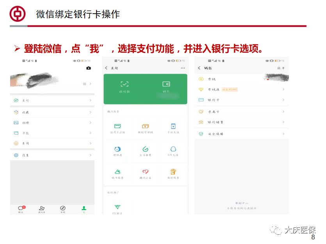Switch to the 发现 discover compass tab

click(63, 209)
